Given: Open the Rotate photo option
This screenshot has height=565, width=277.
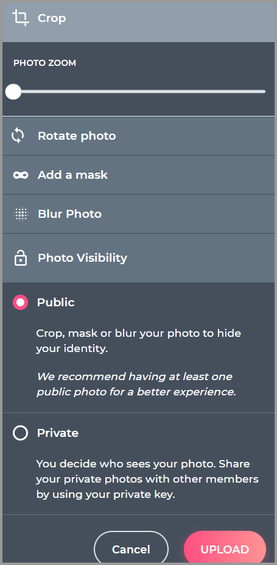Looking at the screenshot, I should [139, 136].
